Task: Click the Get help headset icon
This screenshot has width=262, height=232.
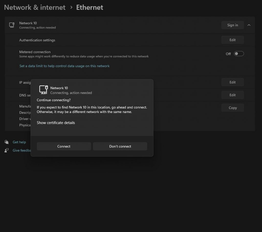Action: click(x=7, y=142)
